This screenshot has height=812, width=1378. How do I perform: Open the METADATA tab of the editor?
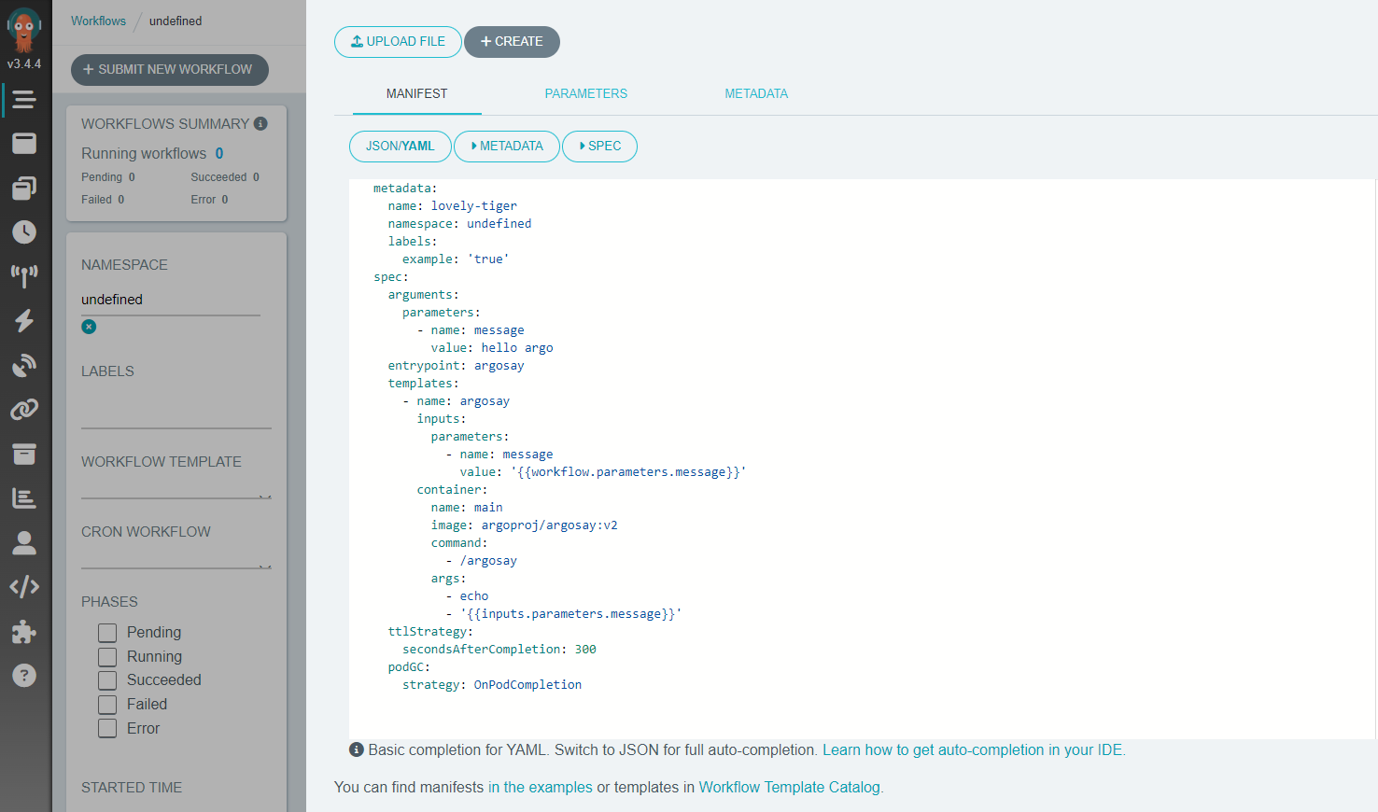[x=756, y=93]
